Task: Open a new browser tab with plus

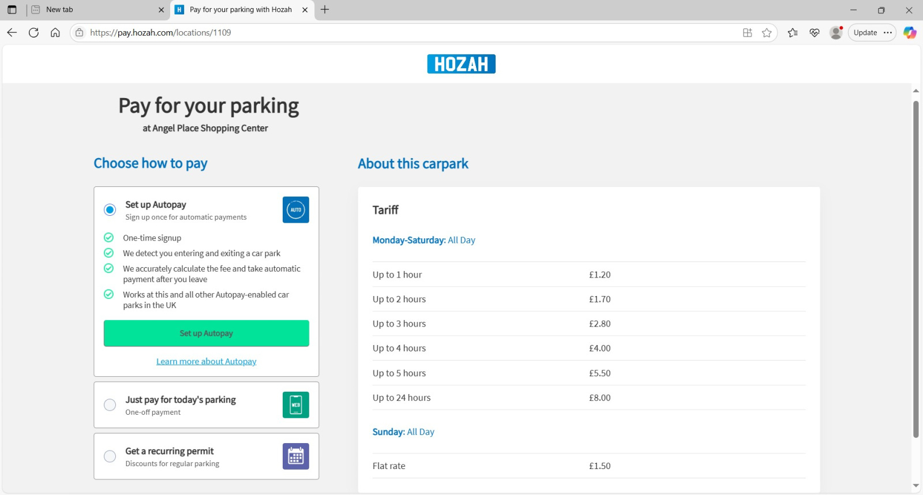Action: click(x=325, y=10)
